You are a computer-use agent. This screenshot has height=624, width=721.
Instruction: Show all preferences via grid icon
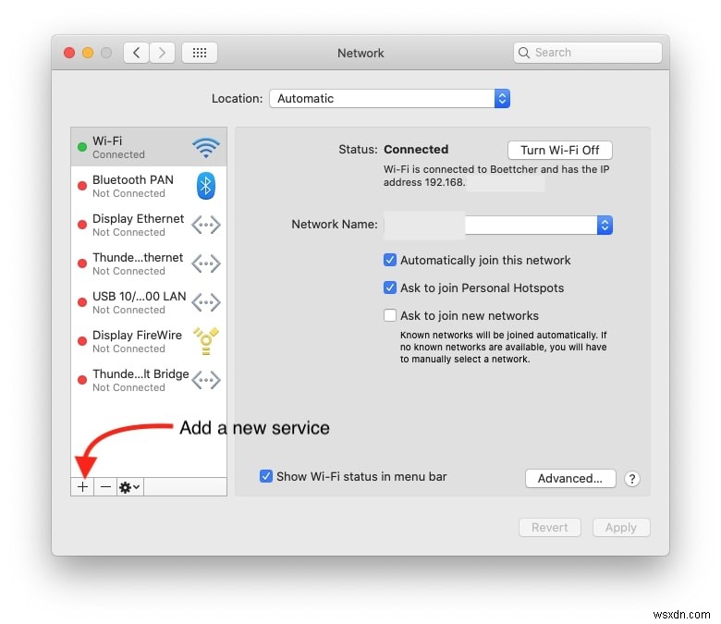(200, 53)
